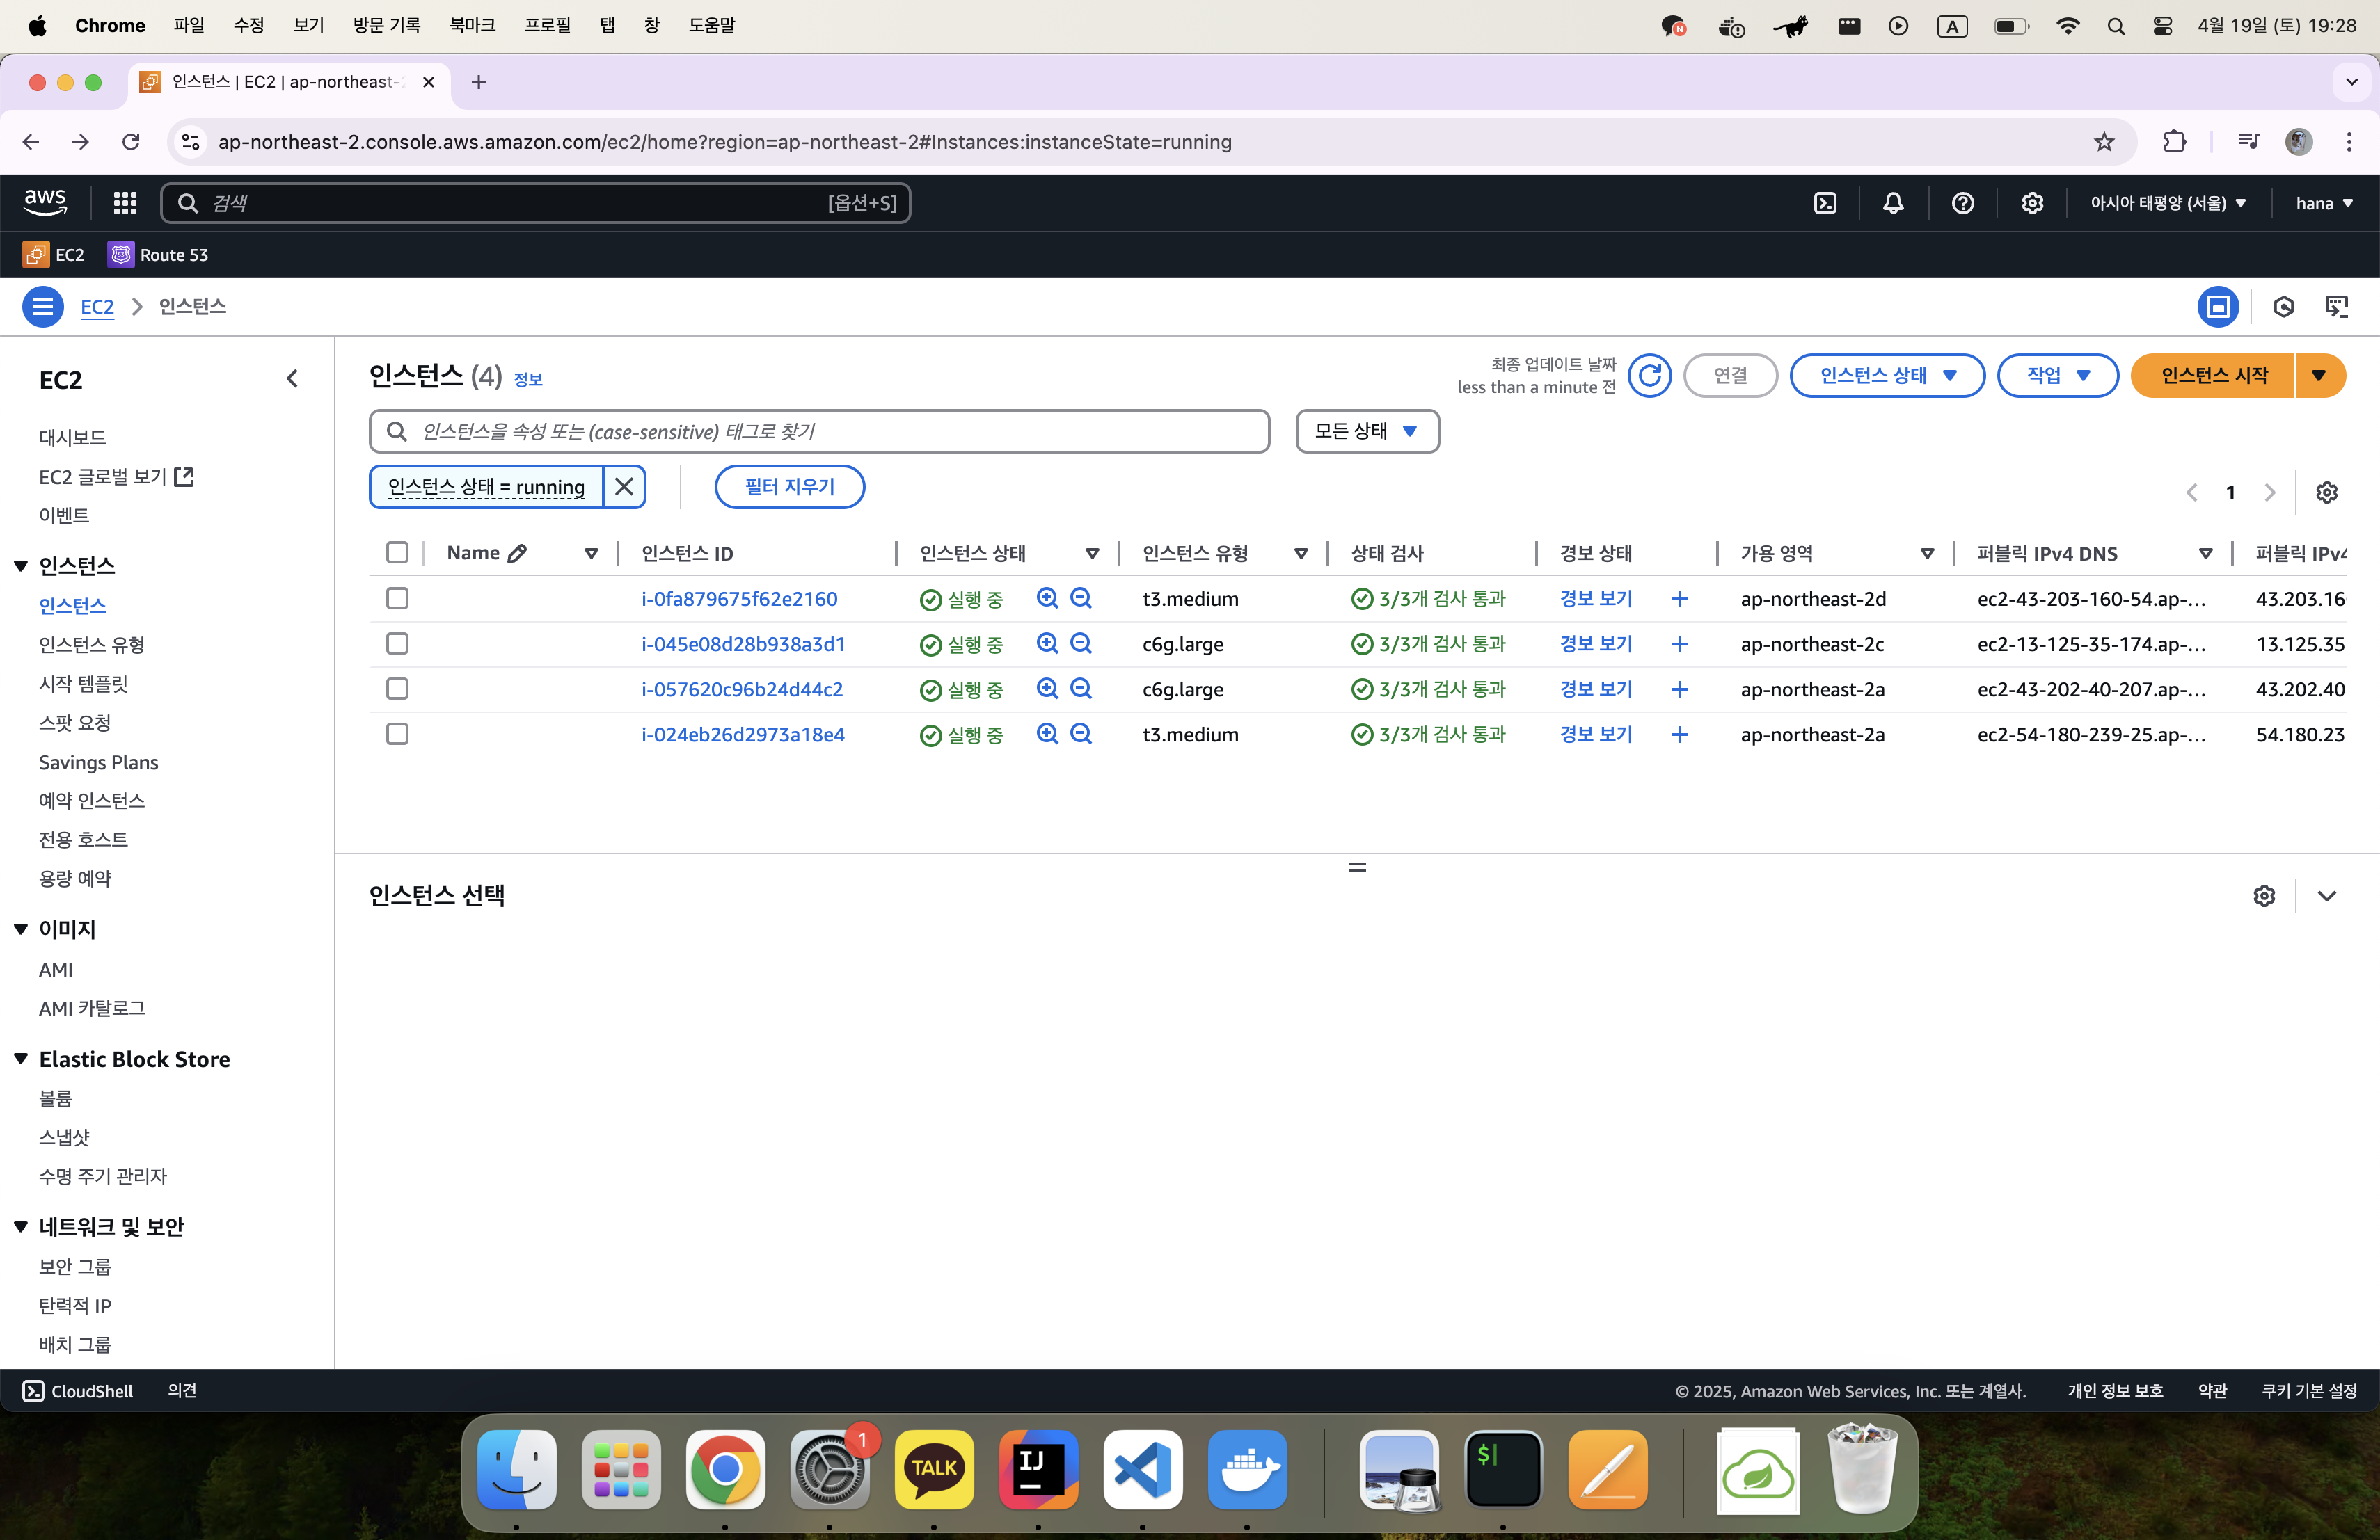This screenshot has width=2380, height=1540.
Task: Zoom in filter for instance i-045e08d28b938a3d1 state
Action: 1047,643
